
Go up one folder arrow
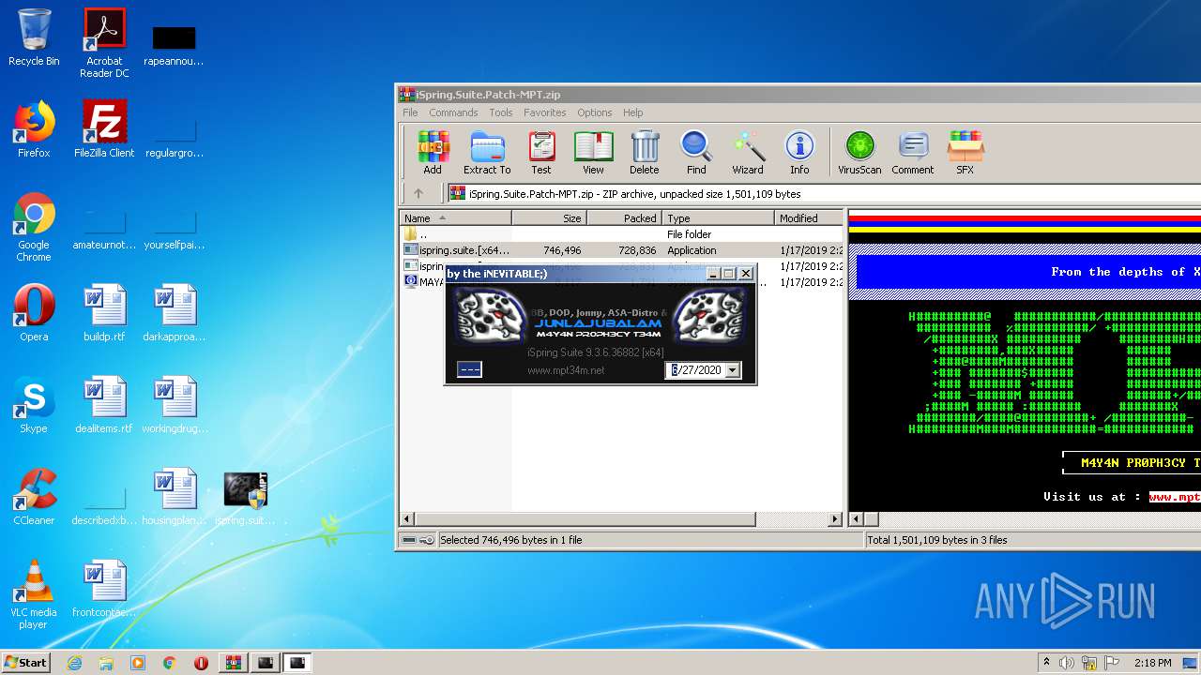pyautogui.click(x=418, y=194)
